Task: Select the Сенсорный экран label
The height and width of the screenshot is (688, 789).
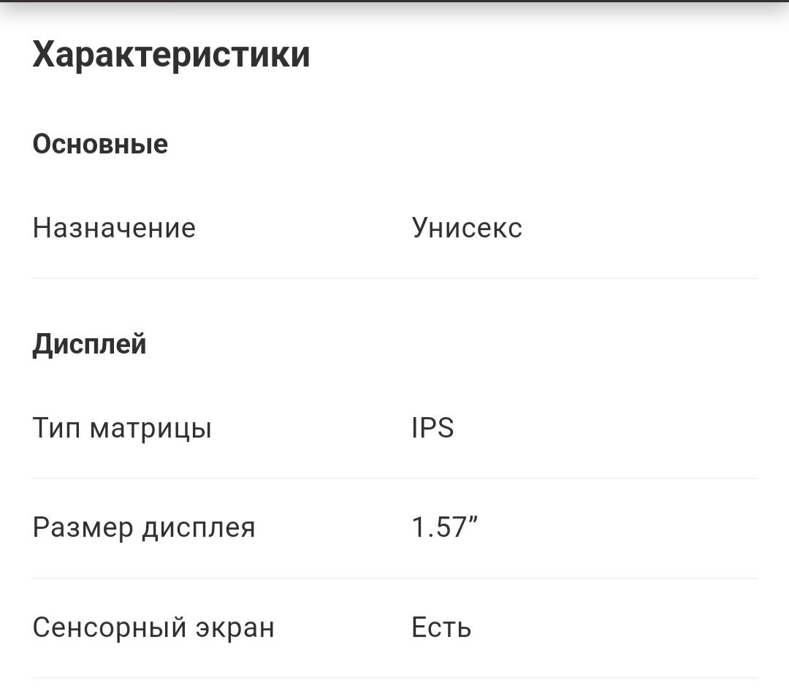Action: [153, 628]
